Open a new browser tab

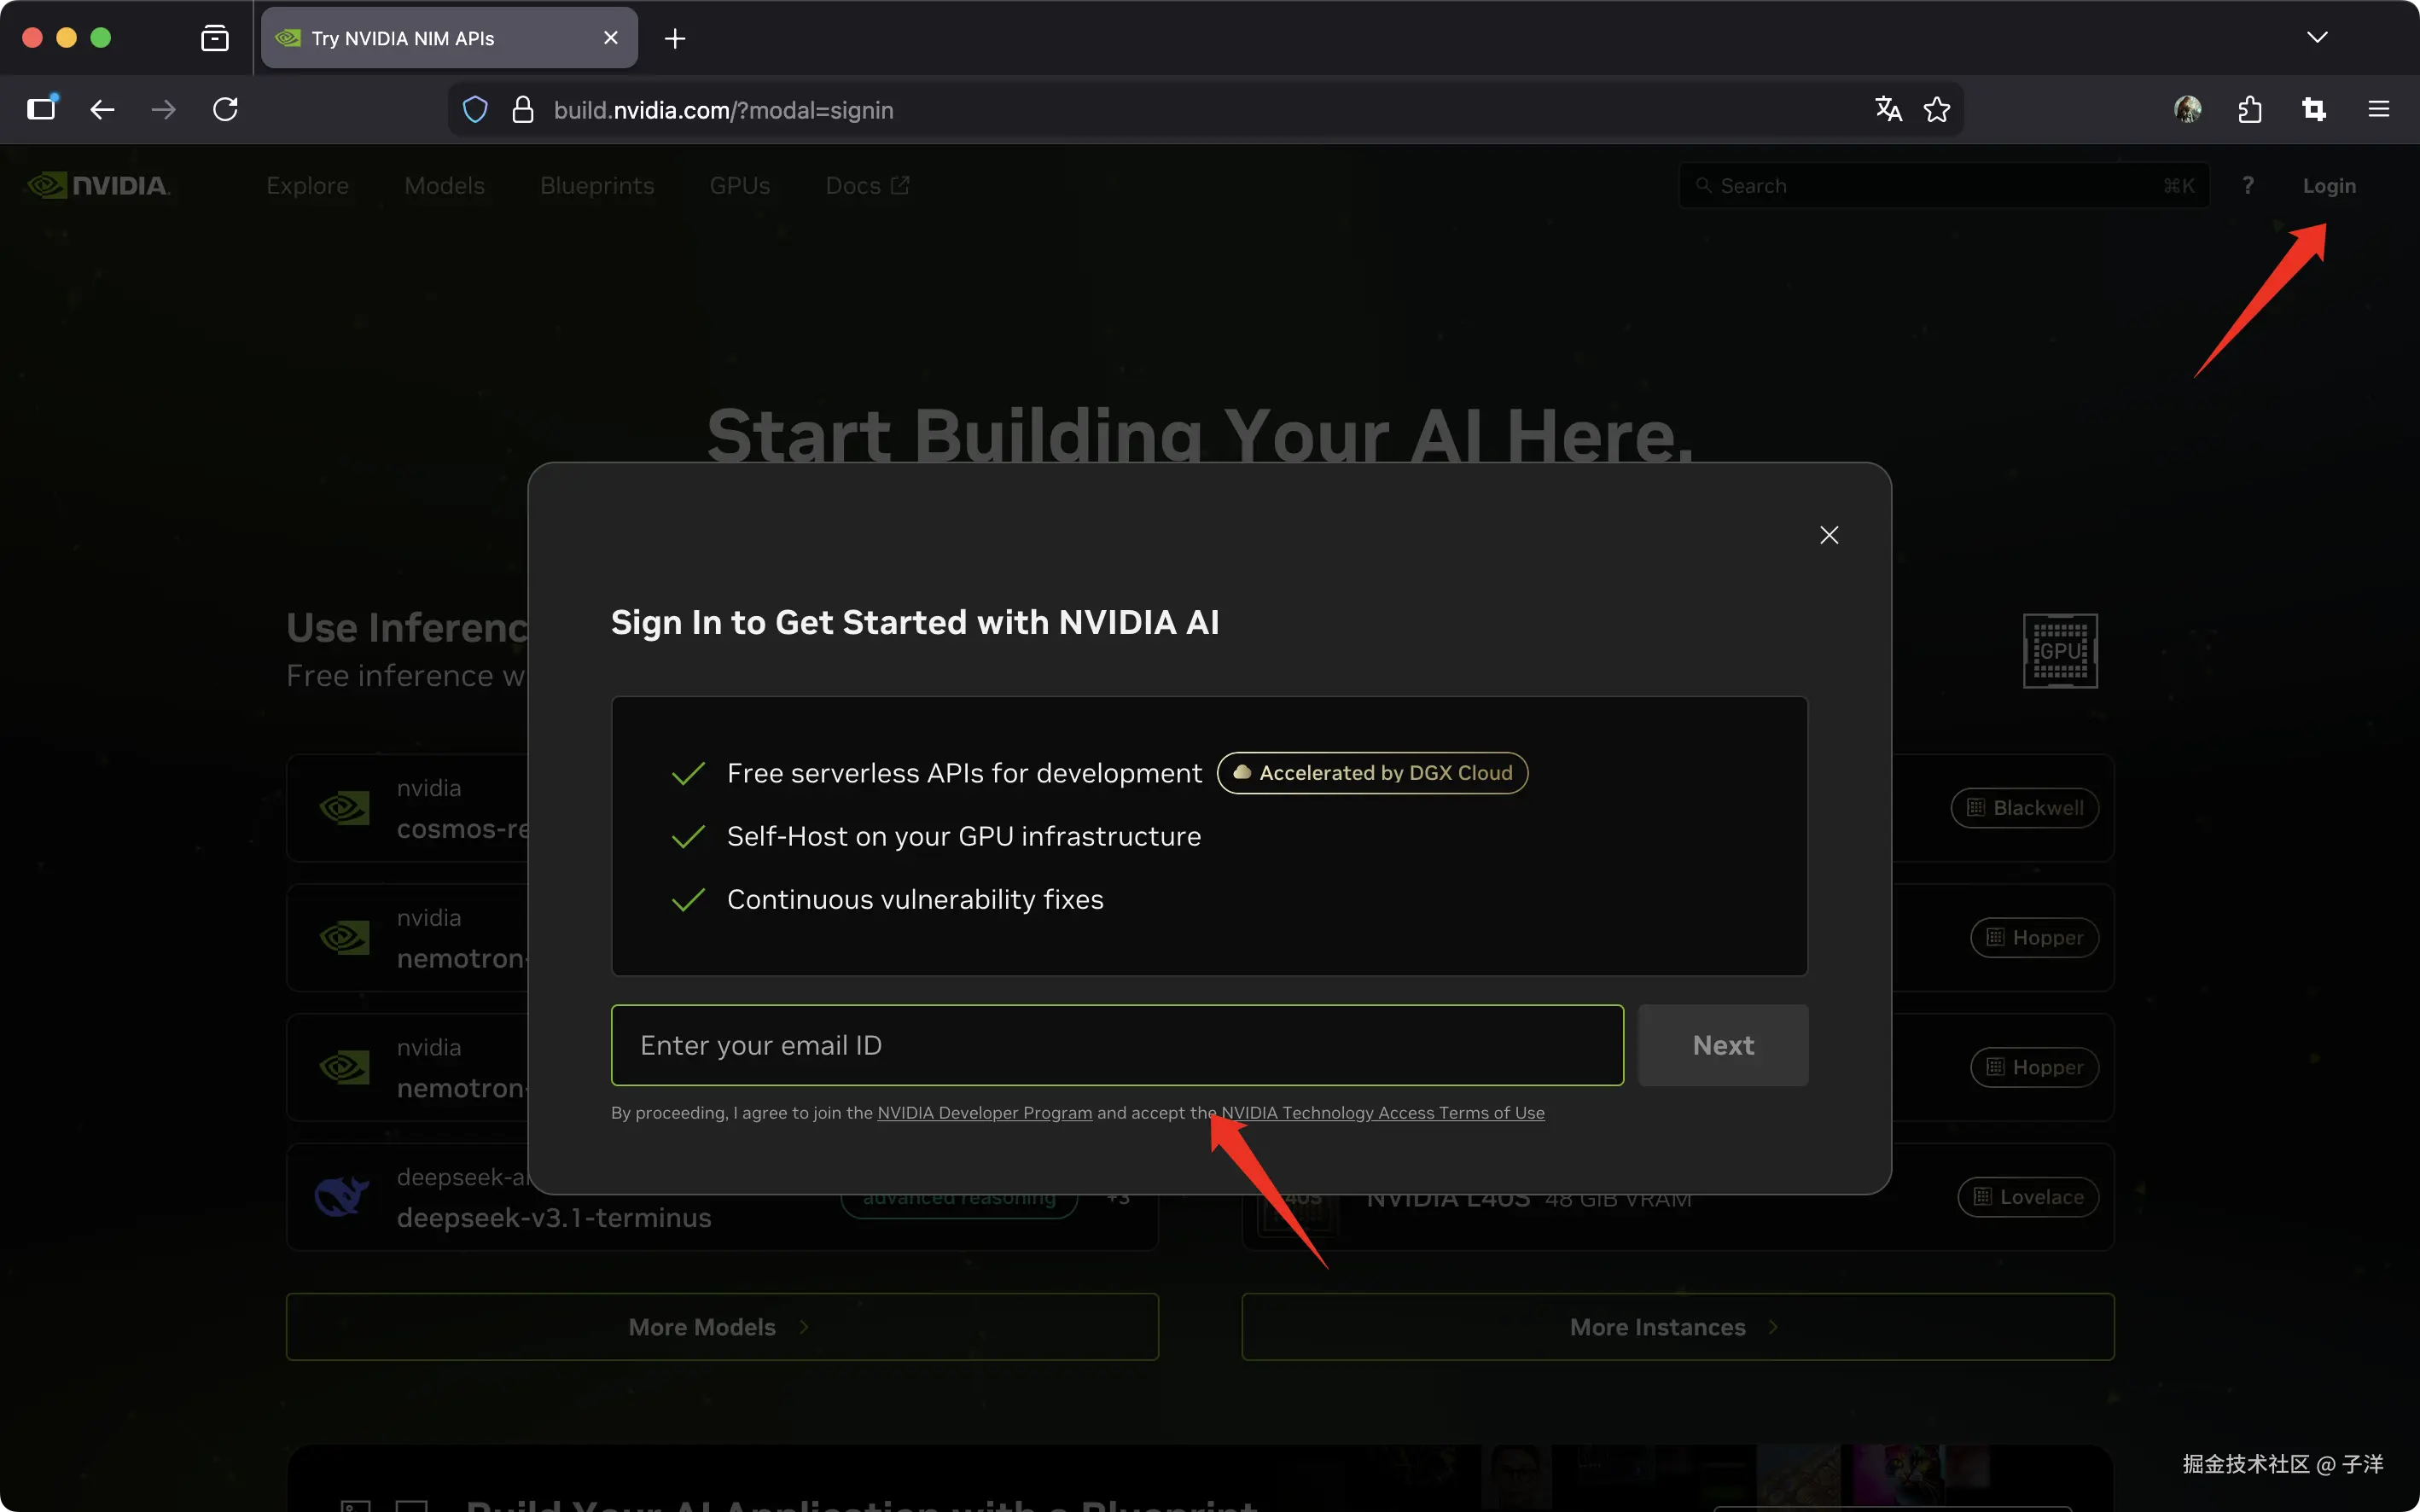[675, 38]
